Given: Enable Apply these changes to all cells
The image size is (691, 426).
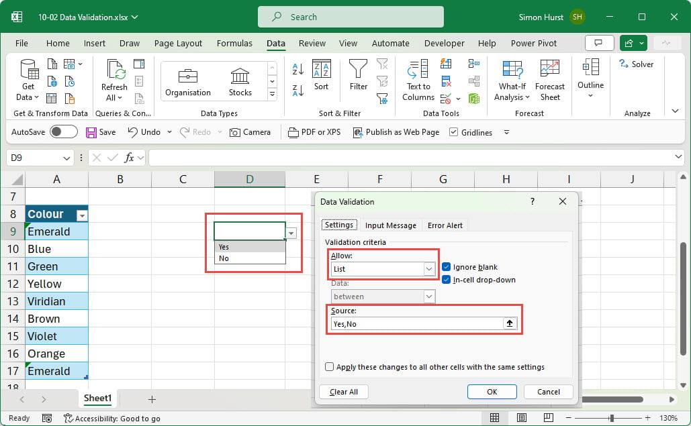Looking at the screenshot, I should (330, 367).
